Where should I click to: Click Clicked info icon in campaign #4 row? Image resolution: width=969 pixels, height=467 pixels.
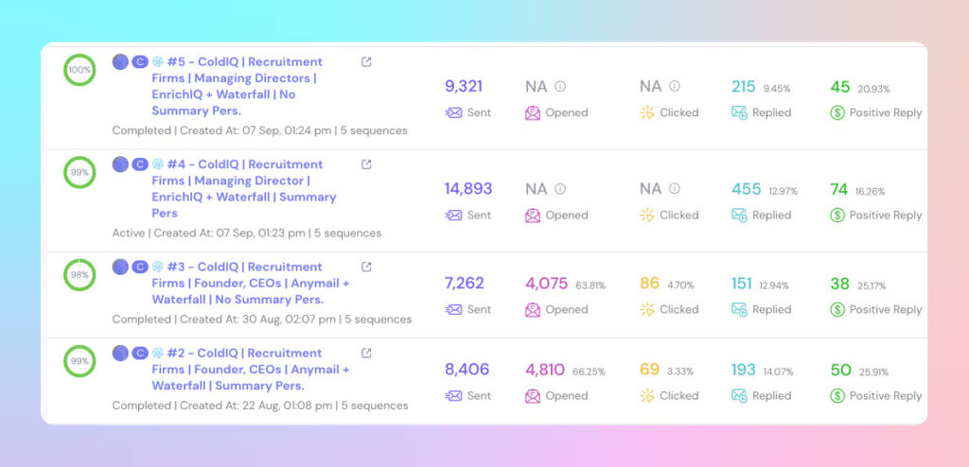(675, 189)
